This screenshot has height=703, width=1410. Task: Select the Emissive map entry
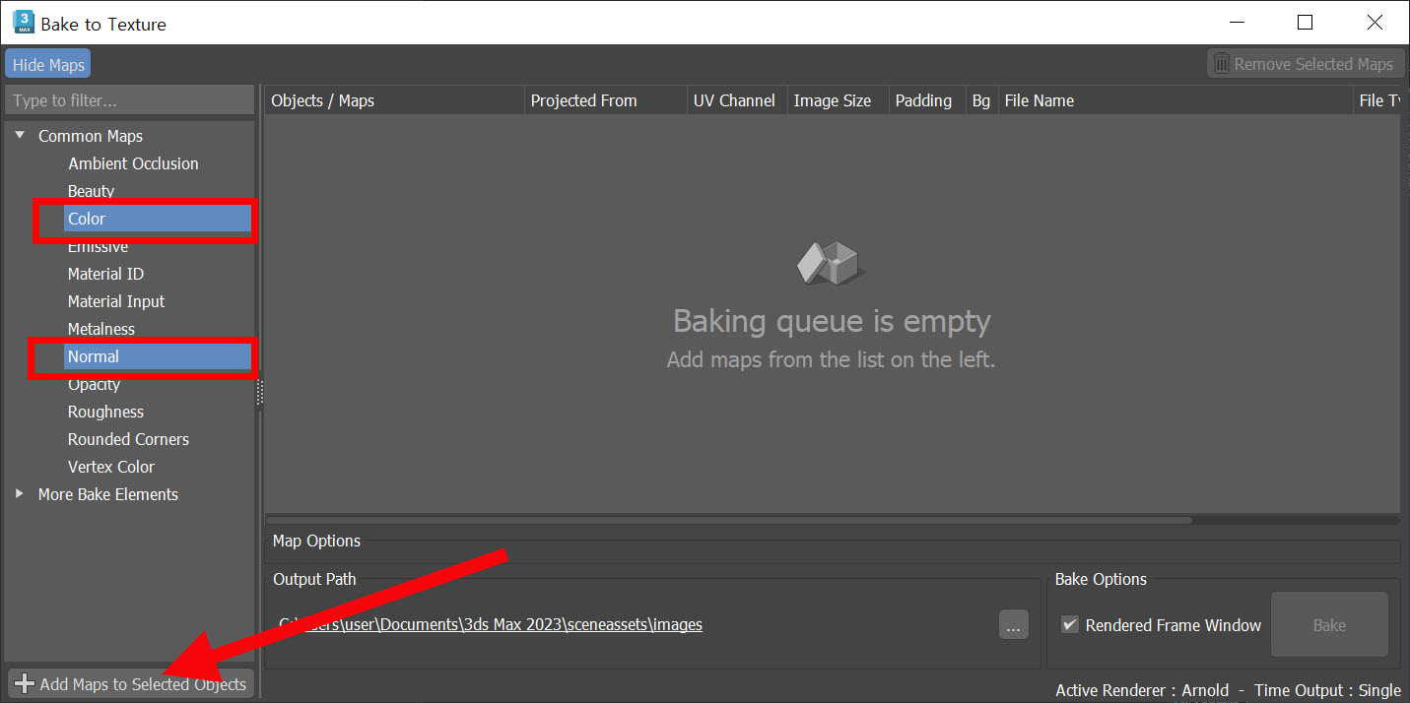[98, 246]
